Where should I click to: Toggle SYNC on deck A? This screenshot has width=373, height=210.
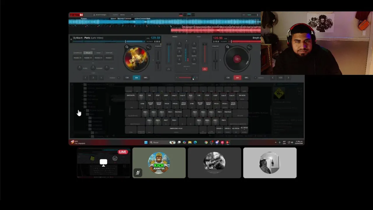(146, 78)
